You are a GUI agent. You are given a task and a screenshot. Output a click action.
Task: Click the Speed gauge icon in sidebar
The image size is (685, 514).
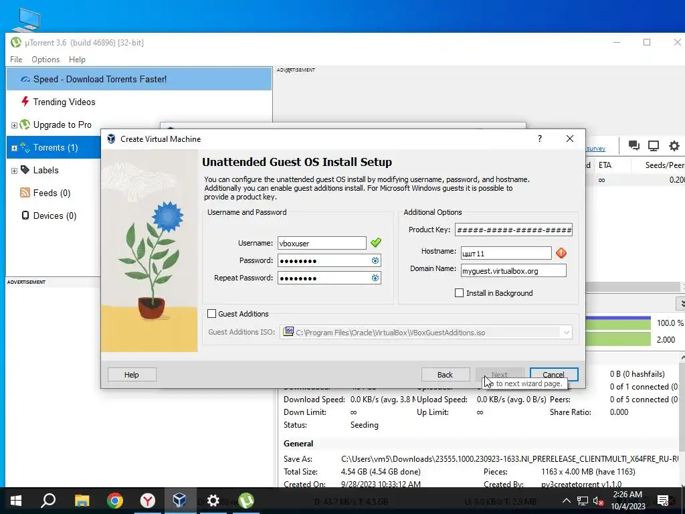point(25,79)
